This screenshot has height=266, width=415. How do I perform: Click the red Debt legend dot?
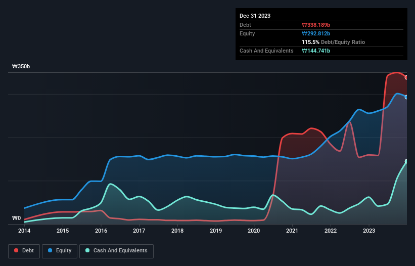pyautogui.click(x=16, y=250)
